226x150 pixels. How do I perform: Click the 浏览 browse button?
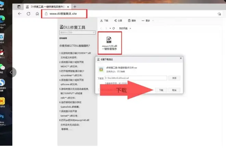click(x=174, y=78)
